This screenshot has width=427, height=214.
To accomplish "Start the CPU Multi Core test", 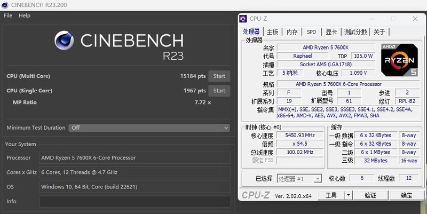I will (x=219, y=76).
